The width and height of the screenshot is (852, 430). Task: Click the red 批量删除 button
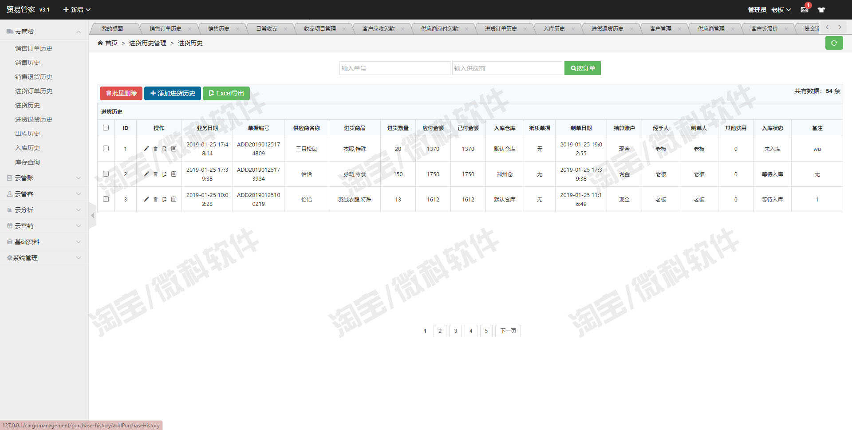tap(121, 93)
